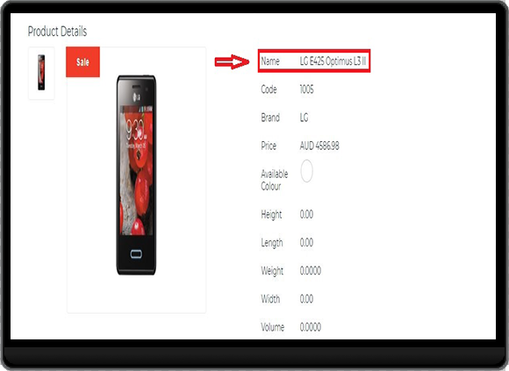Image resolution: width=509 pixels, height=371 pixels.
Task: Click the red Sale badge
Action: click(82, 62)
